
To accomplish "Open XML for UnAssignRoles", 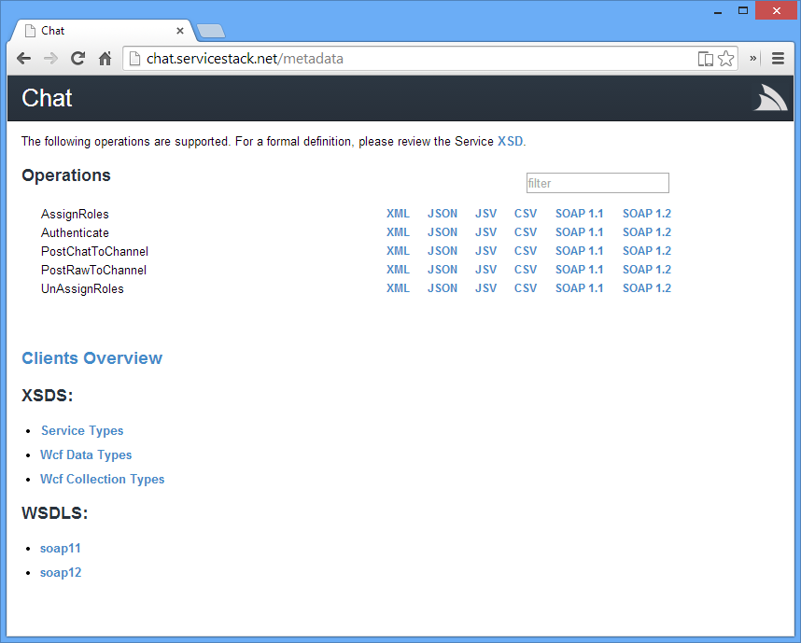I will [398, 288].
